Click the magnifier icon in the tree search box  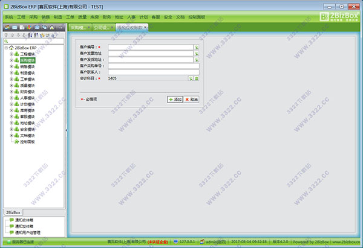(x=6, y=41)
